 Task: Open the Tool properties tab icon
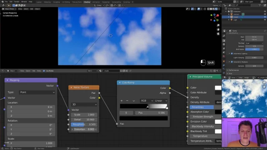[224, 36]
